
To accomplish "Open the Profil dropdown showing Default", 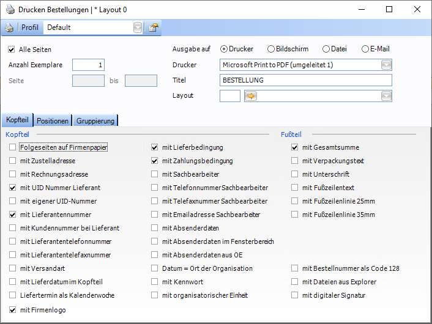I will 138,28.
